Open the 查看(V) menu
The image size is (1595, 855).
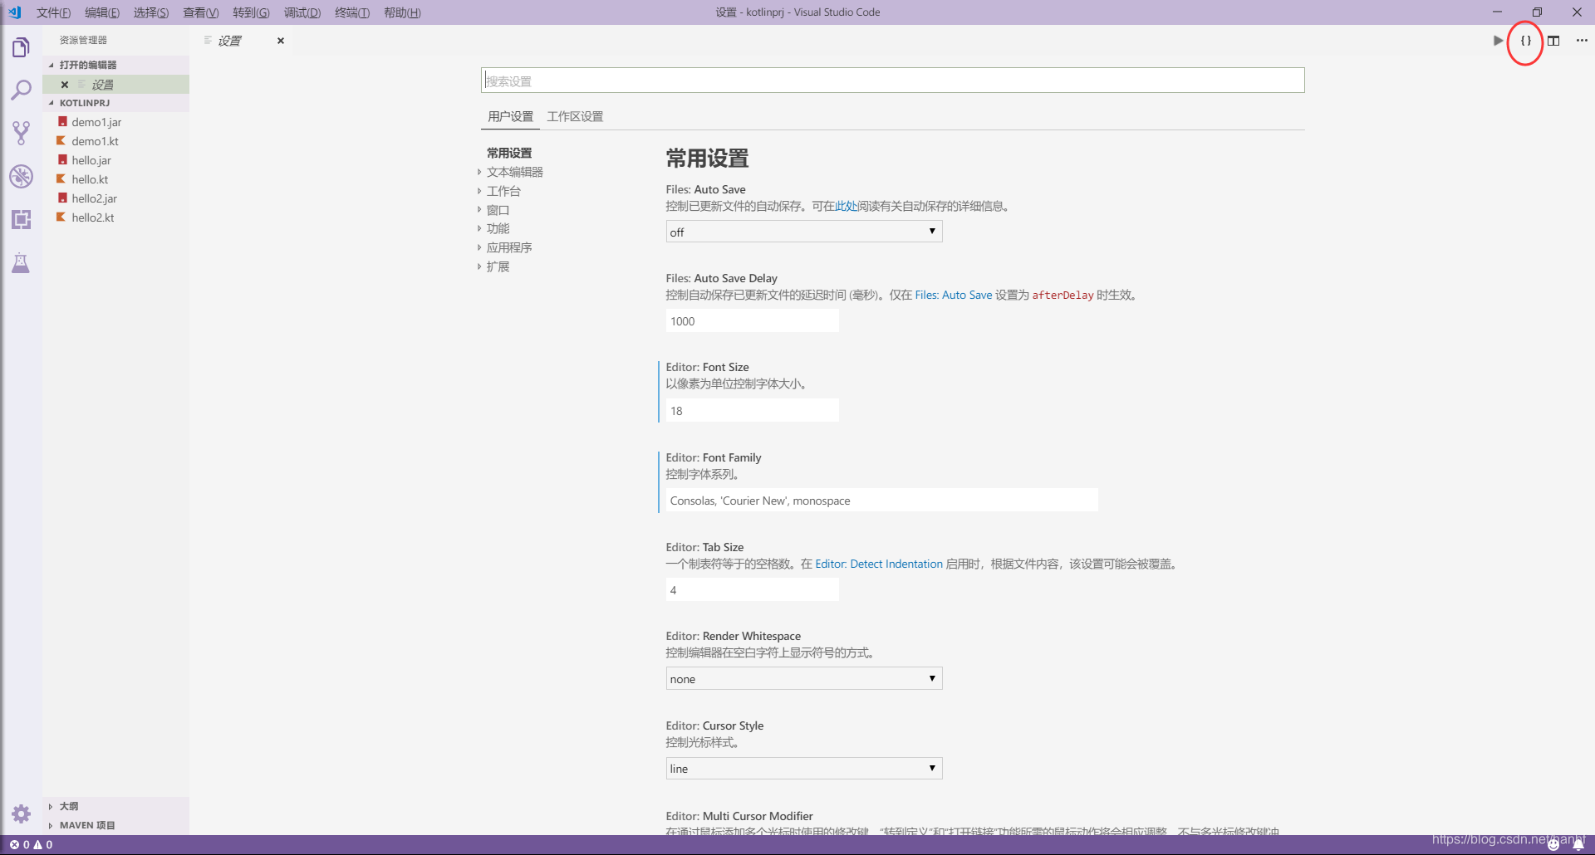[201, 12]
